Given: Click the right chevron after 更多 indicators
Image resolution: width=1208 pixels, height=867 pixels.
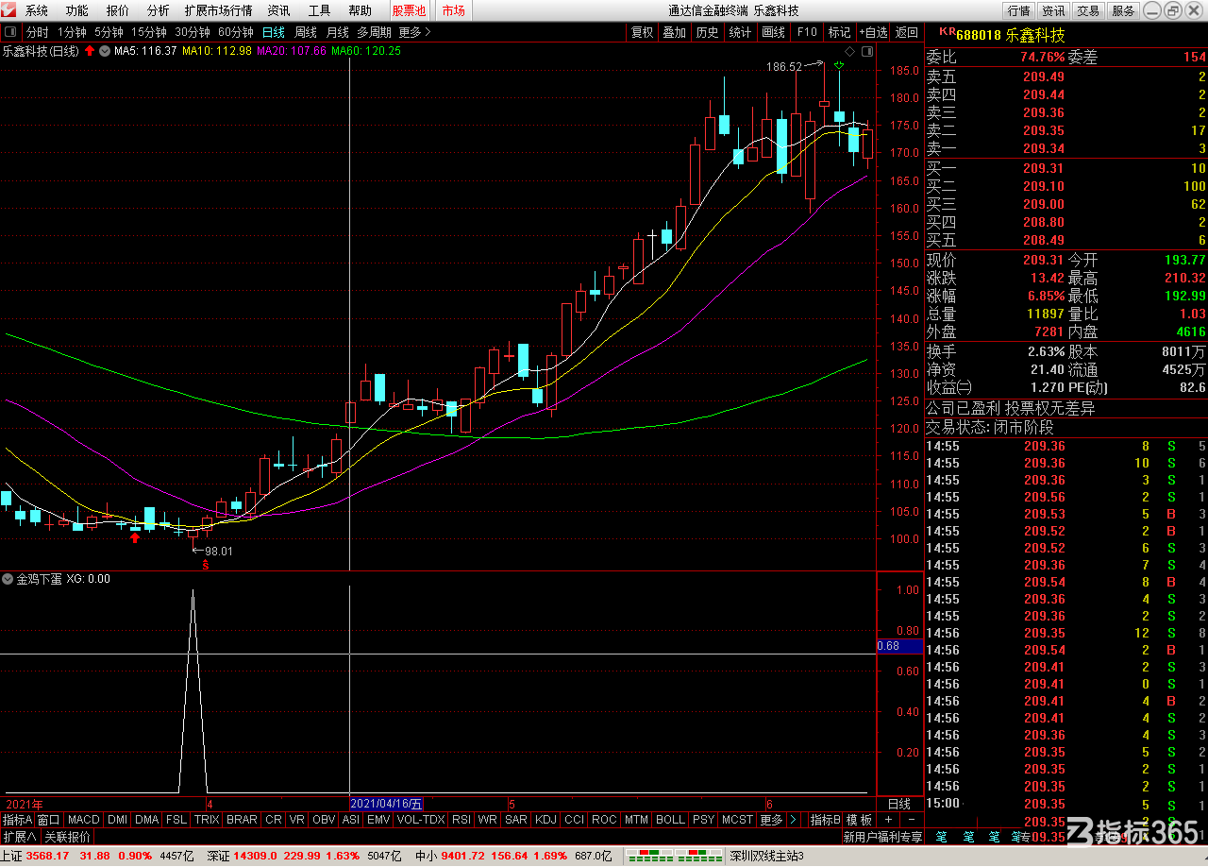Looking at the screenshot, I should [x=795, y=820].
